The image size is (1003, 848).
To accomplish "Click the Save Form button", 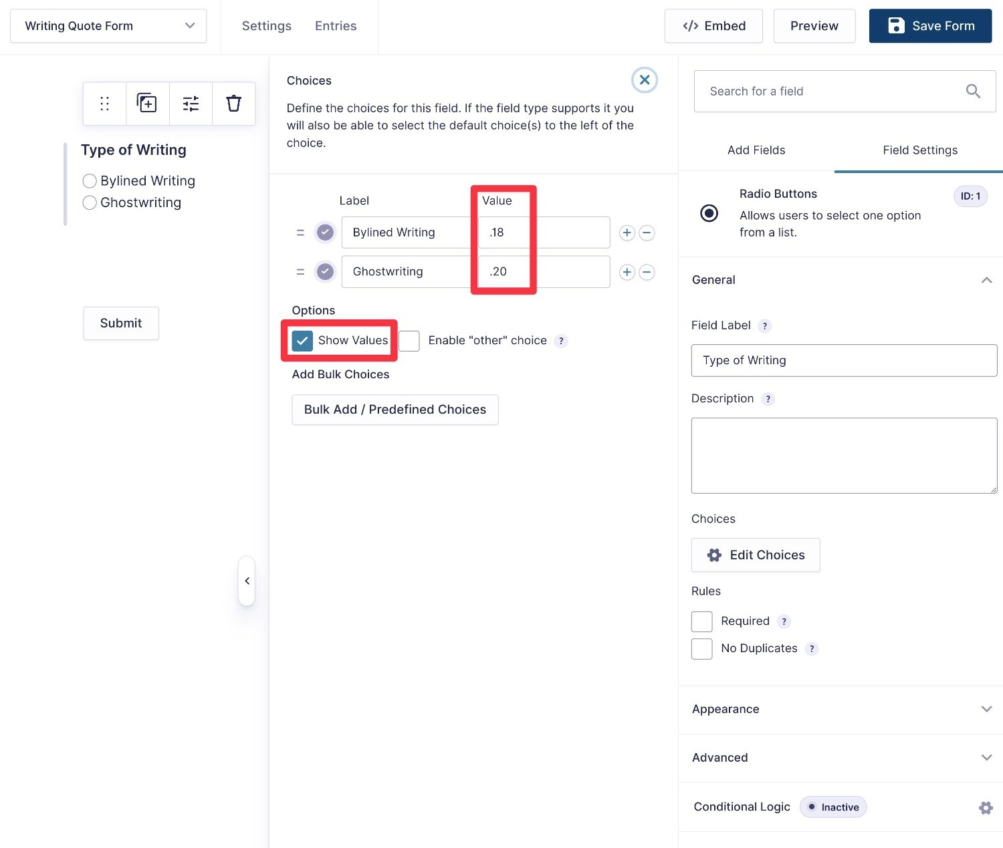I will (x=930, y=26).
